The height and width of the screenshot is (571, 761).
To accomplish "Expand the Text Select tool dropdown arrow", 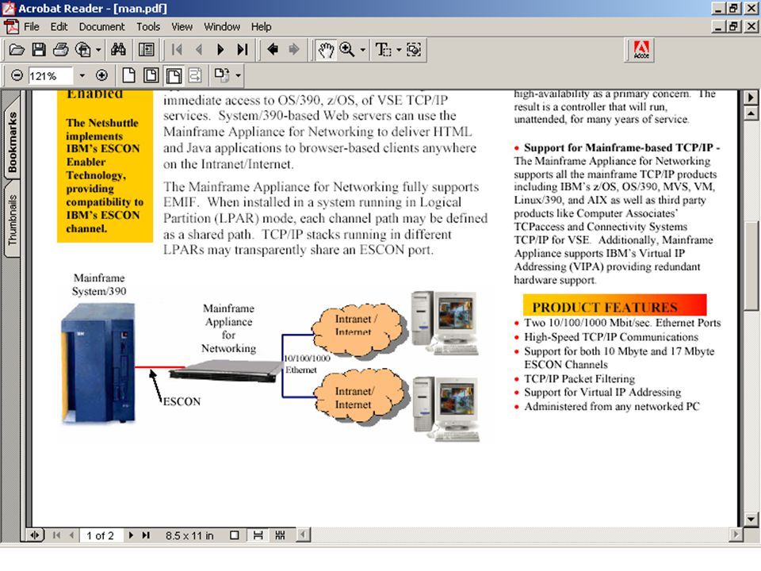I will tap(399, 49).
